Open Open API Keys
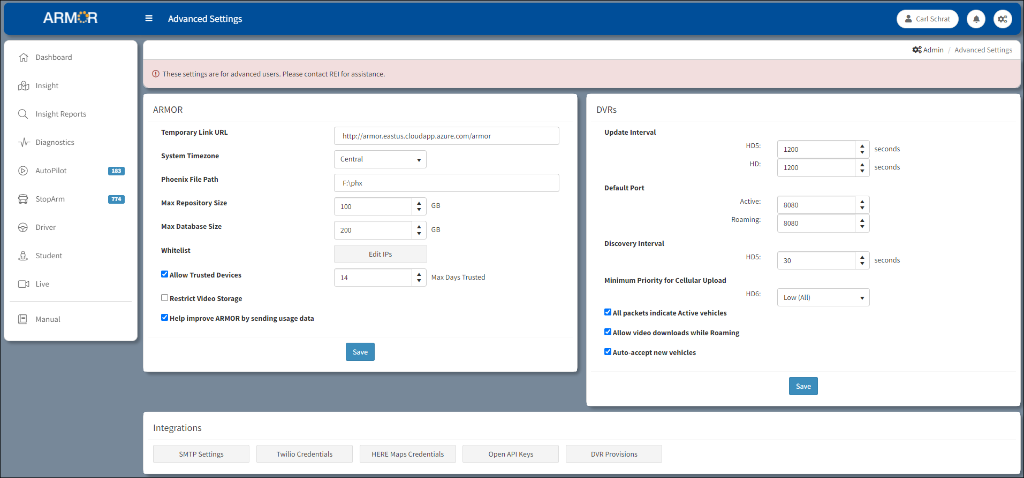This screenshot has height=478, width=1024. pyautogui.click(x=511, y=454)
